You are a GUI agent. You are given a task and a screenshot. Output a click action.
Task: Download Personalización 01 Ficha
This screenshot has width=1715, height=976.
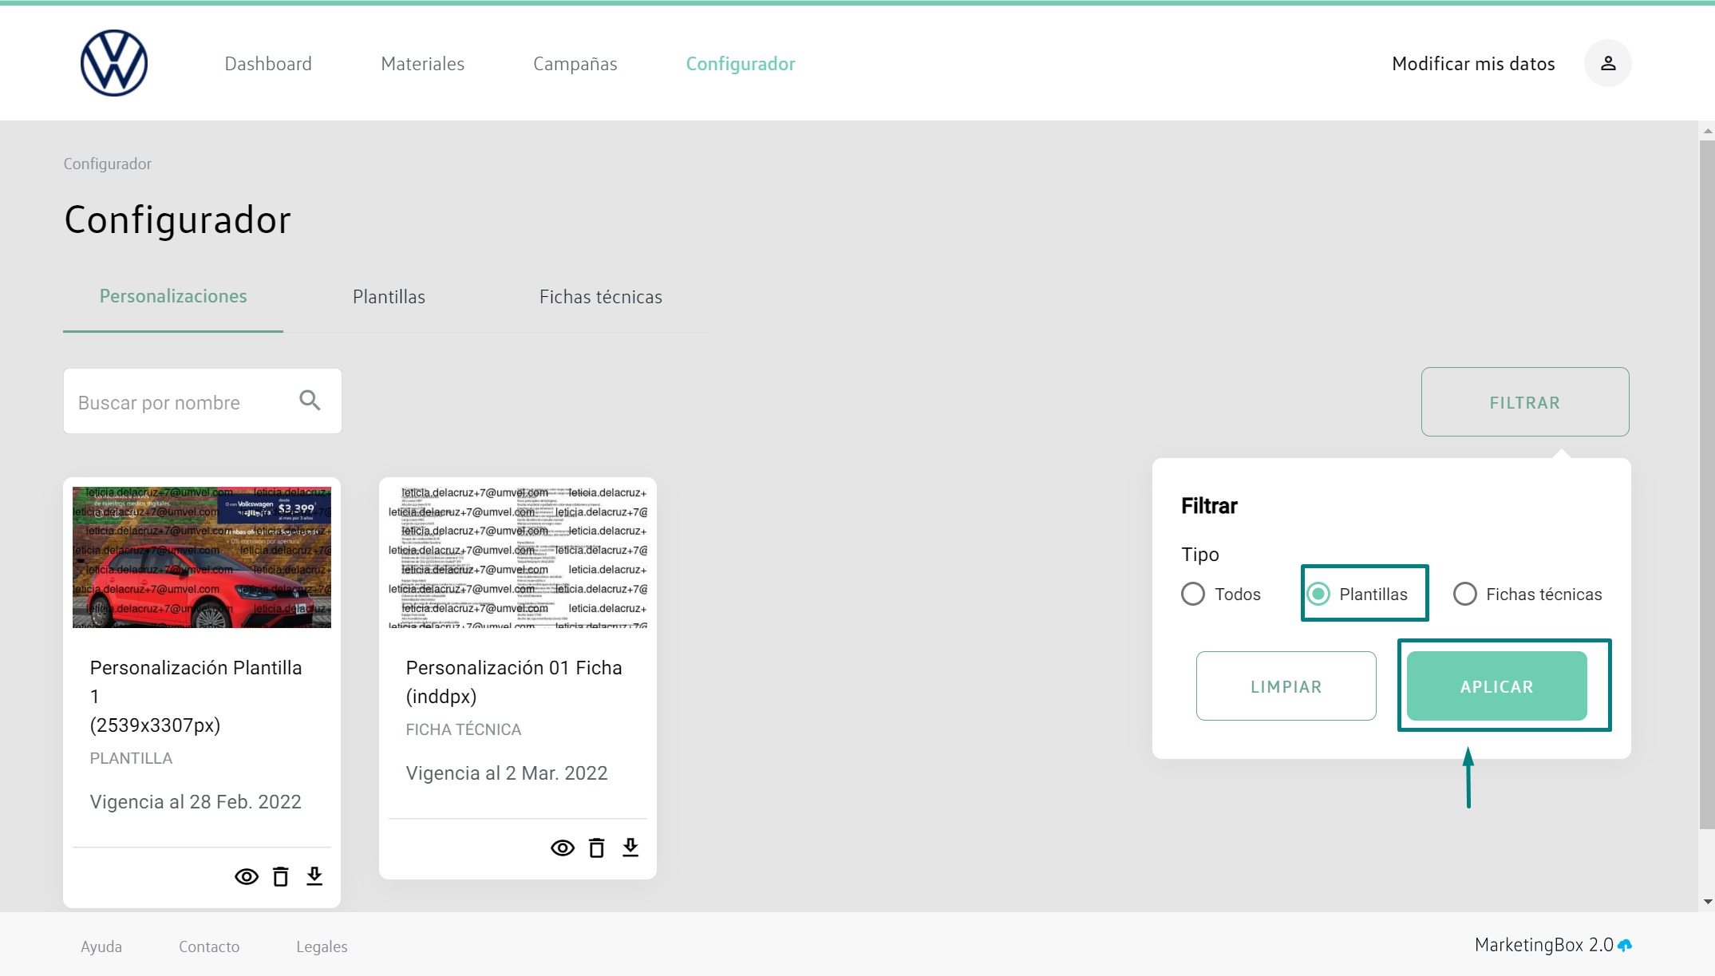point(630,848)
